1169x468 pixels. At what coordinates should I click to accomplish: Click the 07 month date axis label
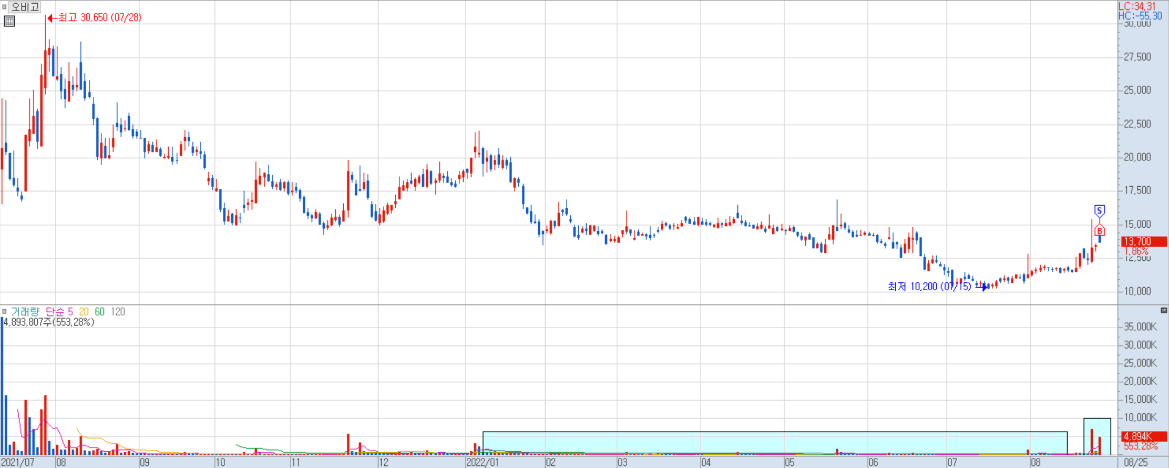952,462
